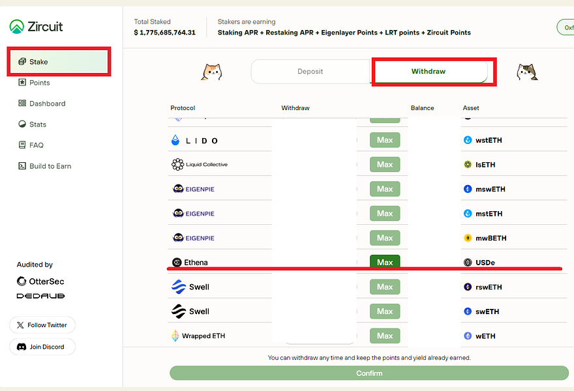Click the Wrapped ETH diamond icon
This screenshot has height=391, width=574.
[x=175, y=336]
